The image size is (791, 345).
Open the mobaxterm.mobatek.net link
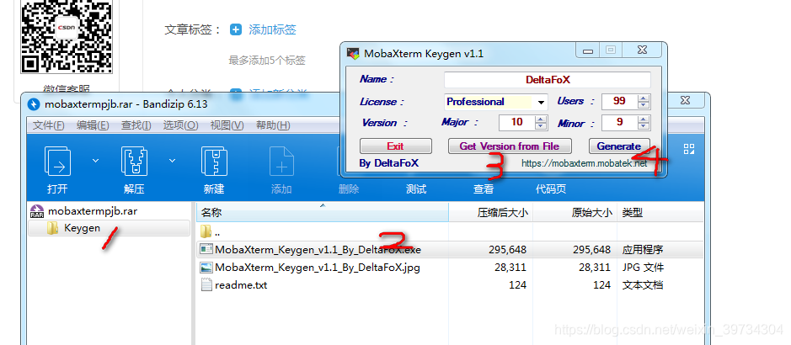coord(584,163)
